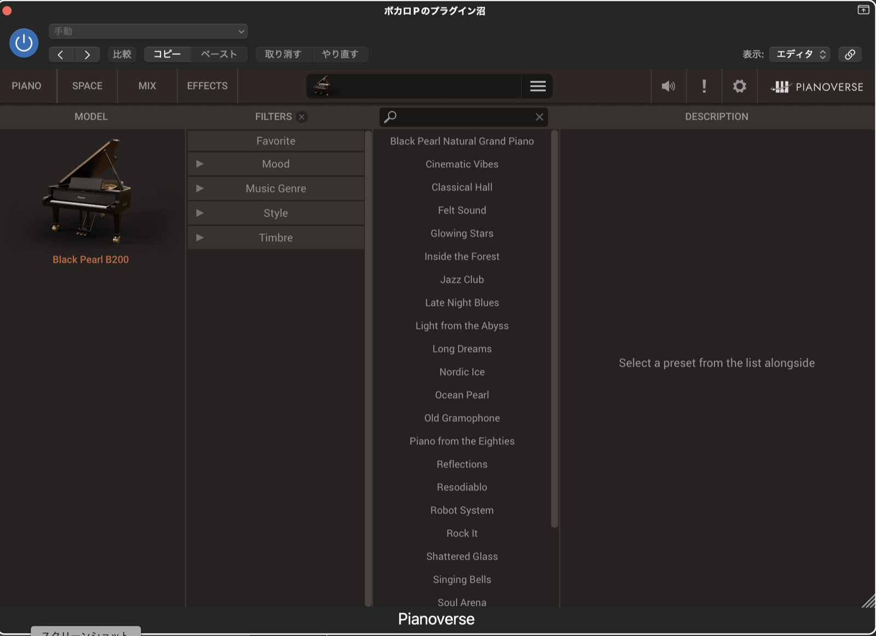
Task: Select the Jazz Club preset
Action: (462, 280)
